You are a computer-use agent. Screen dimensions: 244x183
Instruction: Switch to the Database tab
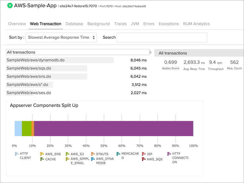pyautogui.click(x=75, y=24)
